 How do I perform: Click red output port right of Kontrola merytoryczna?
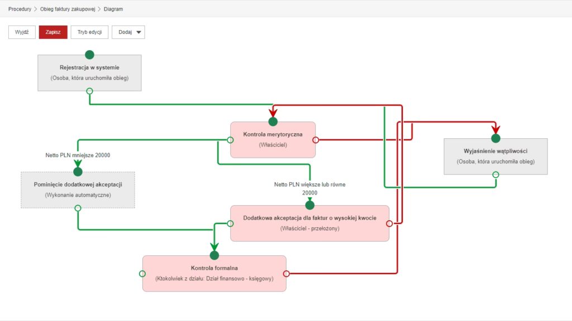pyautogui.click(x=316, y=140)
